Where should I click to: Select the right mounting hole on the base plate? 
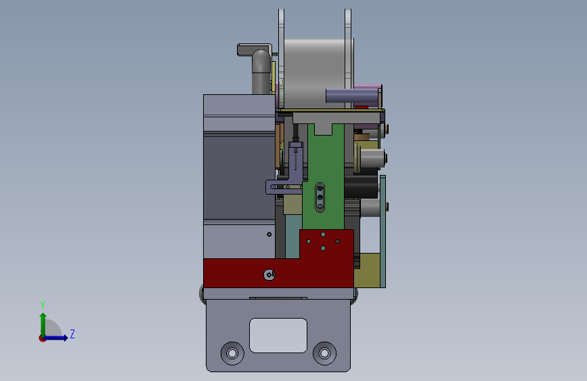point(324,353)
